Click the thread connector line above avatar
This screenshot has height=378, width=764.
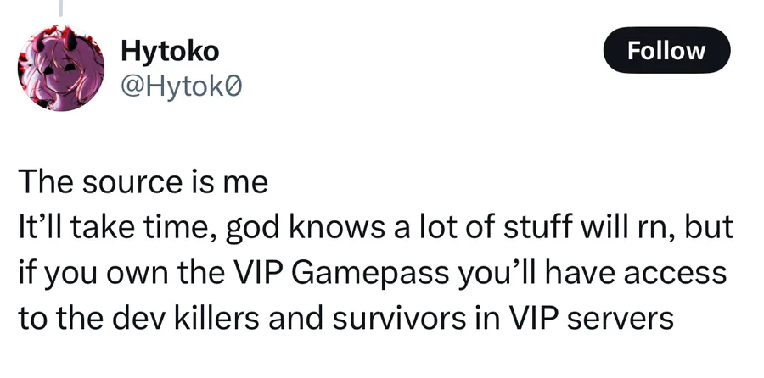[61, 8]
